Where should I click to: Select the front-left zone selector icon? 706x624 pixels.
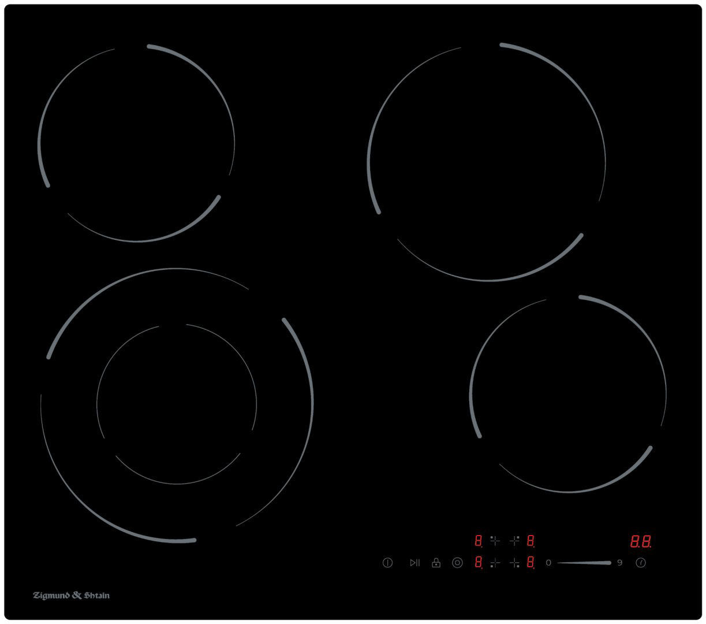pos(495,563)
